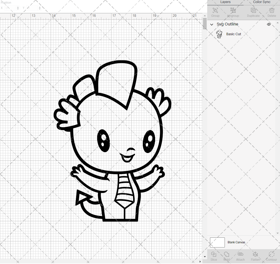Click the Blank Canvas label
The image size is (280, 264).
coord(237,242)
